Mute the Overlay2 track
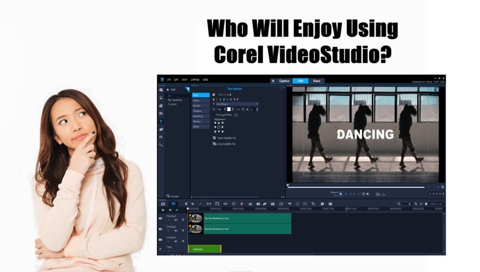The width and height of the screenshot is (480, 272). click(x=176, y=220)
